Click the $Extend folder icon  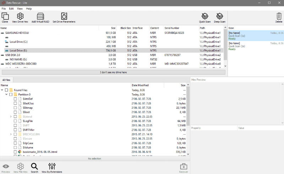(20, 116)
